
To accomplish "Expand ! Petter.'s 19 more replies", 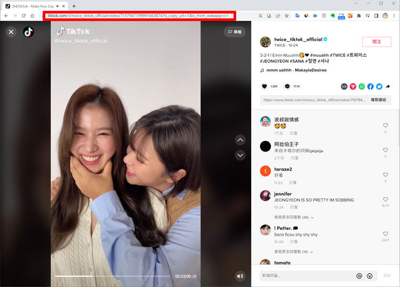I will (x=294, y=252).
